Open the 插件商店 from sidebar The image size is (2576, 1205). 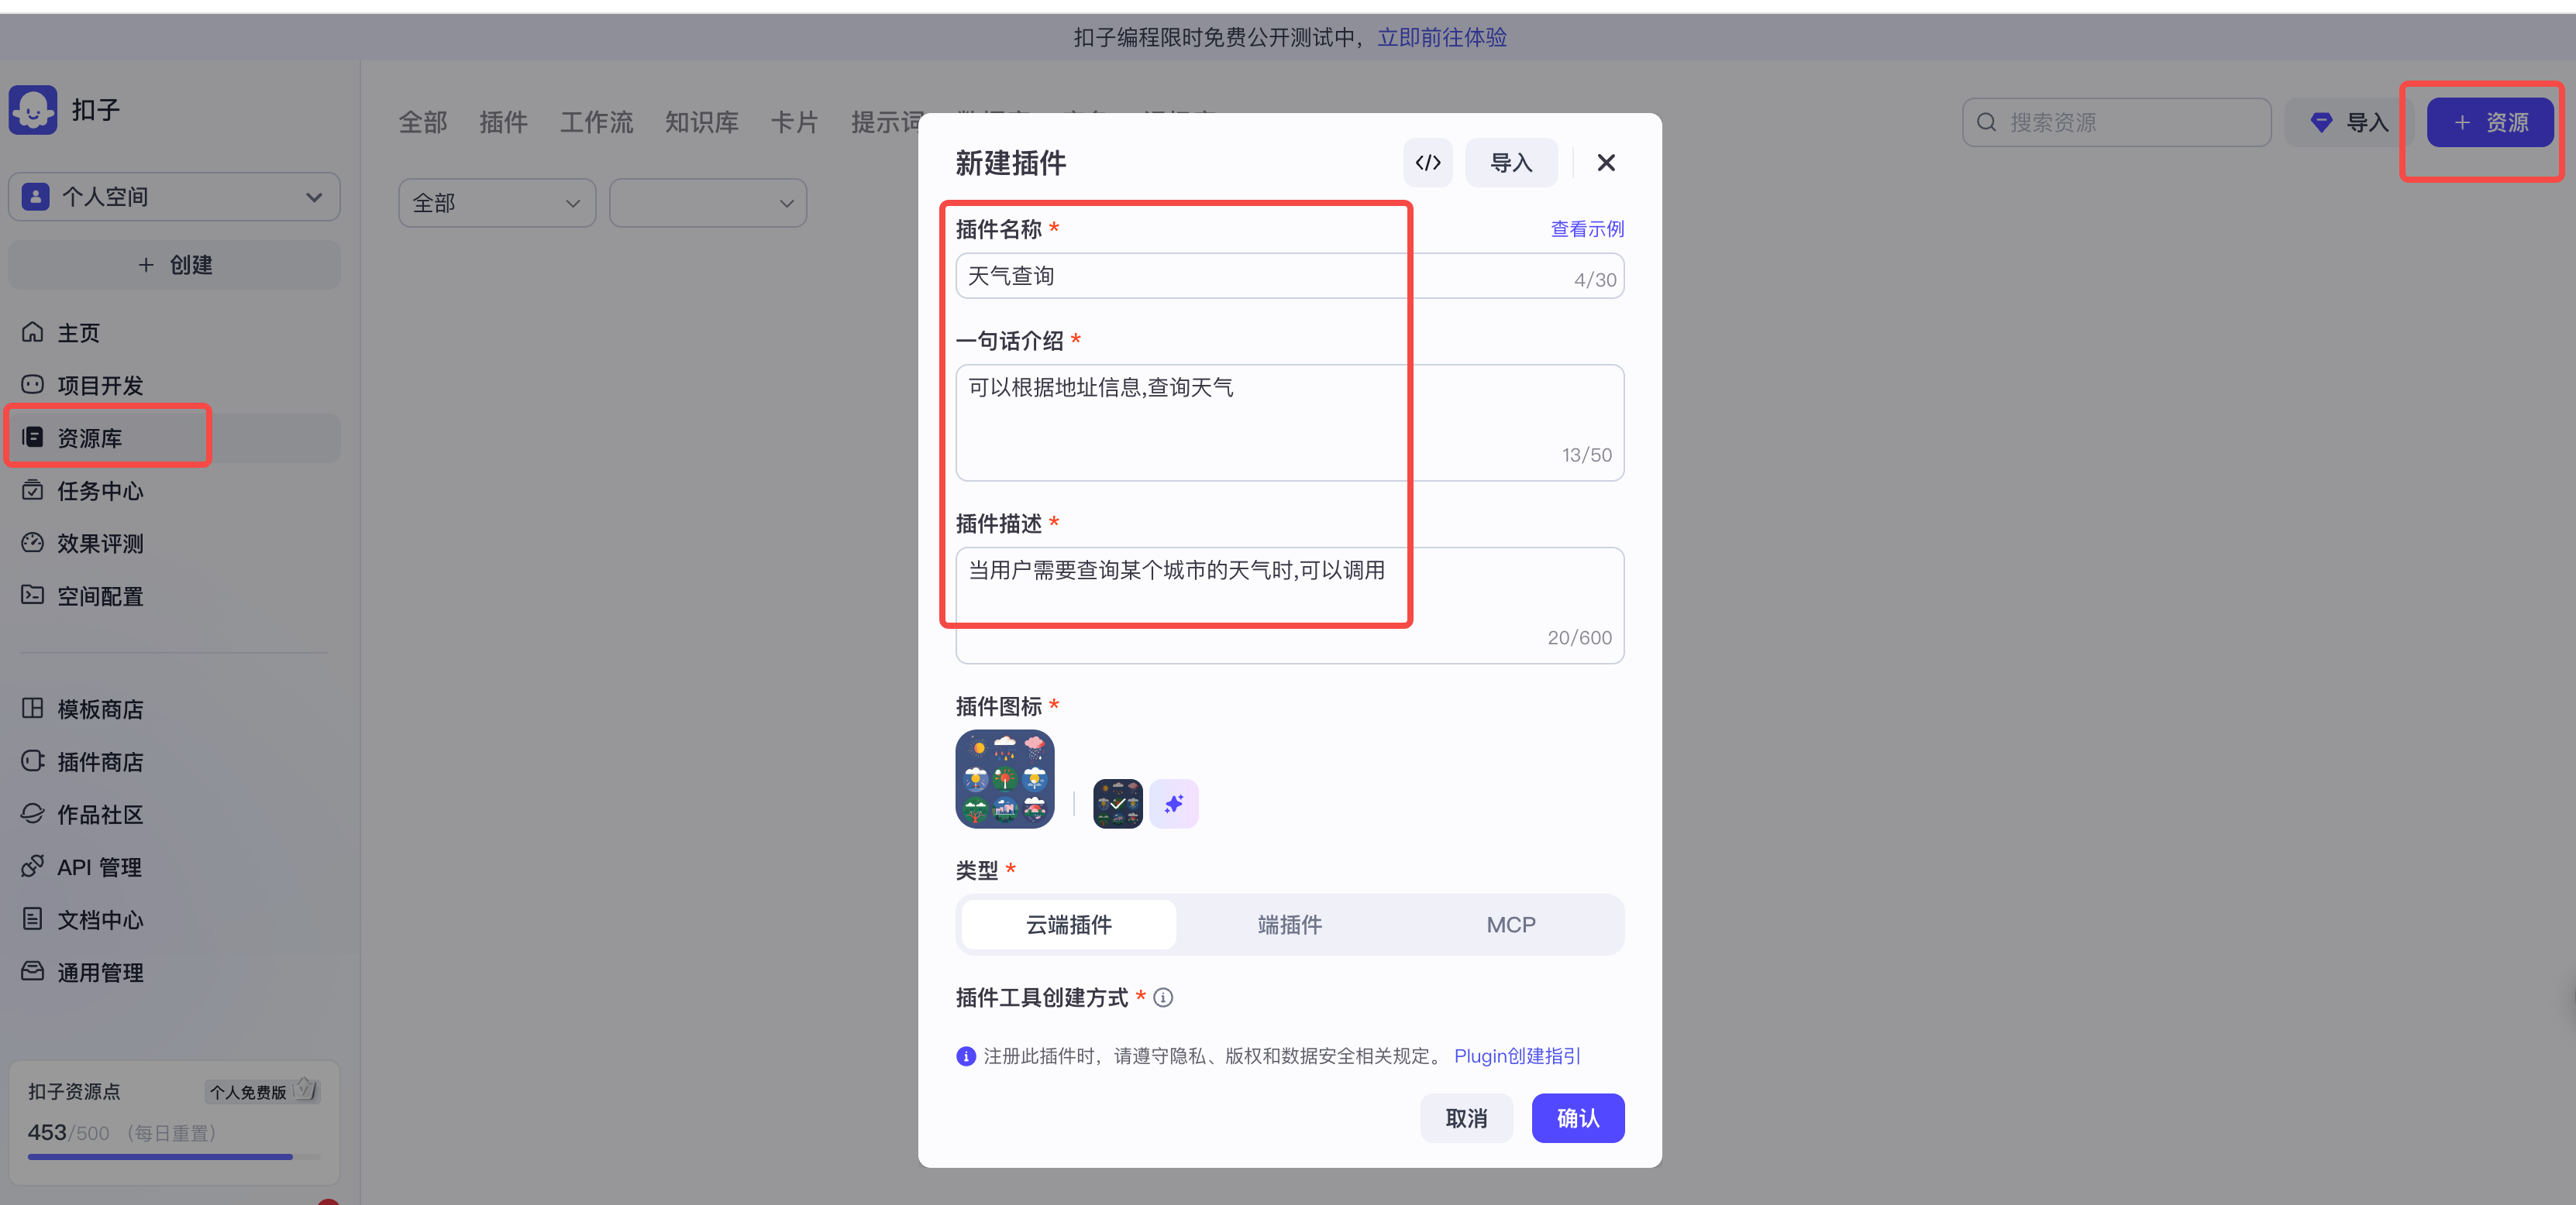pos(100,761)
